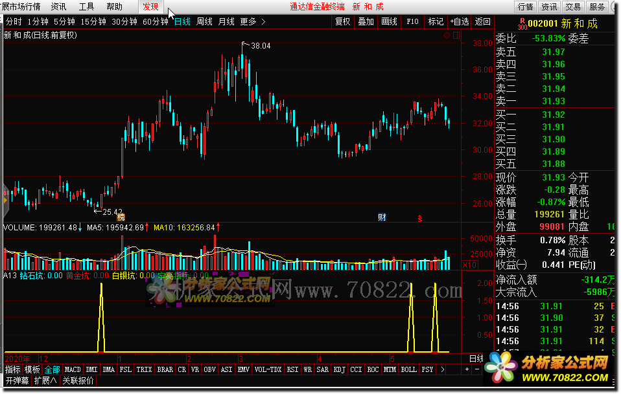This screenshot has width=621, height=394.
Task: Switch to the 15分钟 period
Action: (93, 22)
